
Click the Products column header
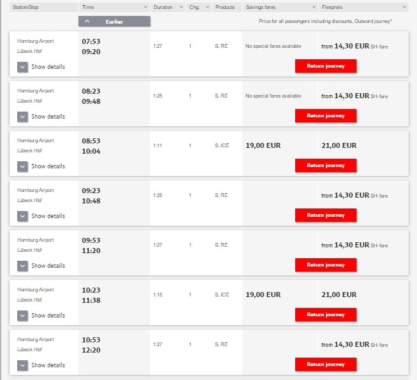(227, 7)
